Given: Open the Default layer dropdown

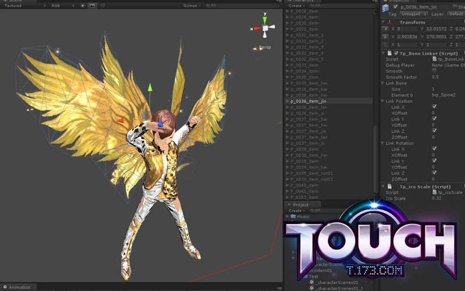Looking at the screenshot, I should pos(456,14).
